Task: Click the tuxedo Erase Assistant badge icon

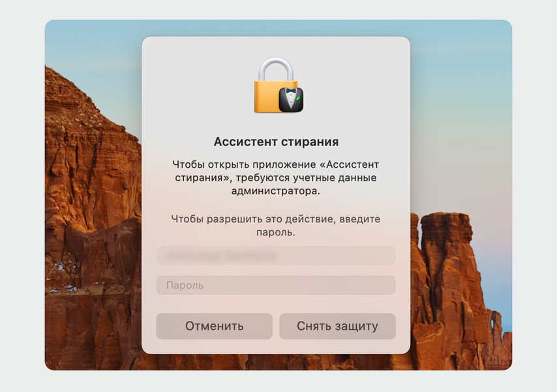Action: [x=291, y=100]
